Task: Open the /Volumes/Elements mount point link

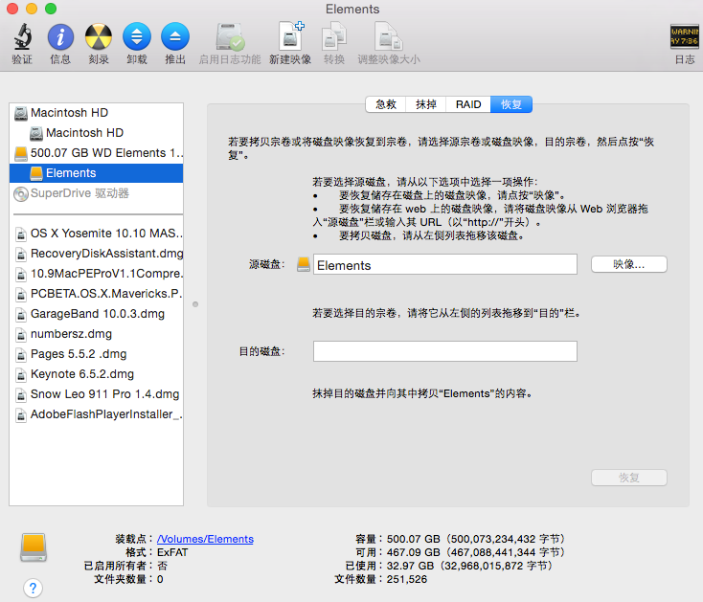Action: [205, 539]
